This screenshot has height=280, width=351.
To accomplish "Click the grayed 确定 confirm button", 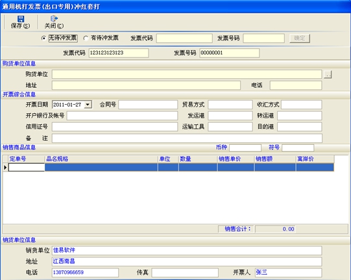I will pos(300,38).
